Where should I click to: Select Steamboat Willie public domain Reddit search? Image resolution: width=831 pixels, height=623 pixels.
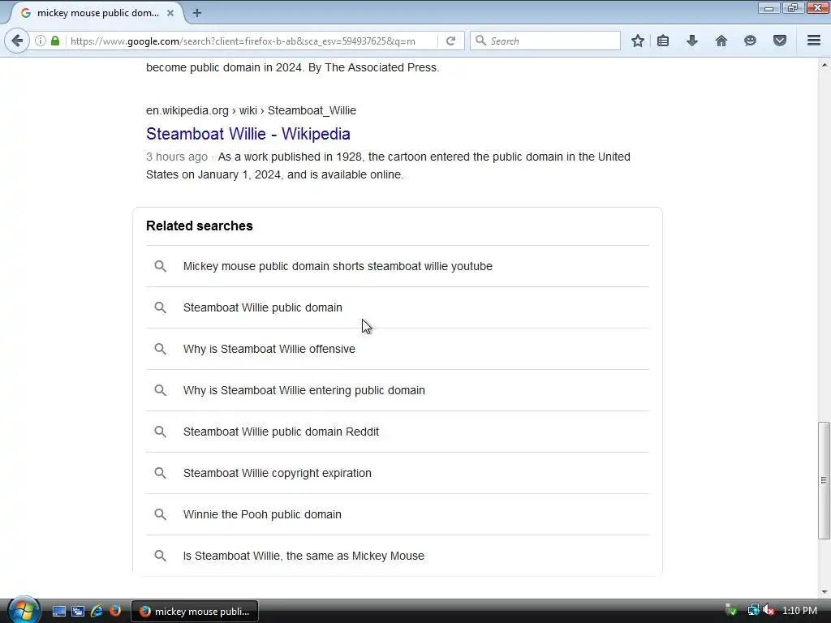tap(398, 432)
